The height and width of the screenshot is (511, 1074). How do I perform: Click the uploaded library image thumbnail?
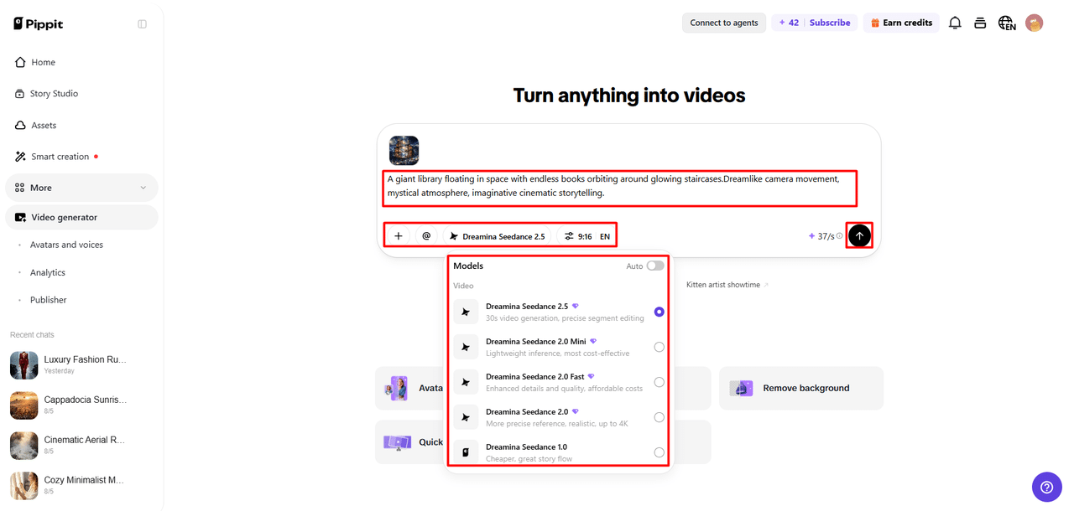point(404,151)
